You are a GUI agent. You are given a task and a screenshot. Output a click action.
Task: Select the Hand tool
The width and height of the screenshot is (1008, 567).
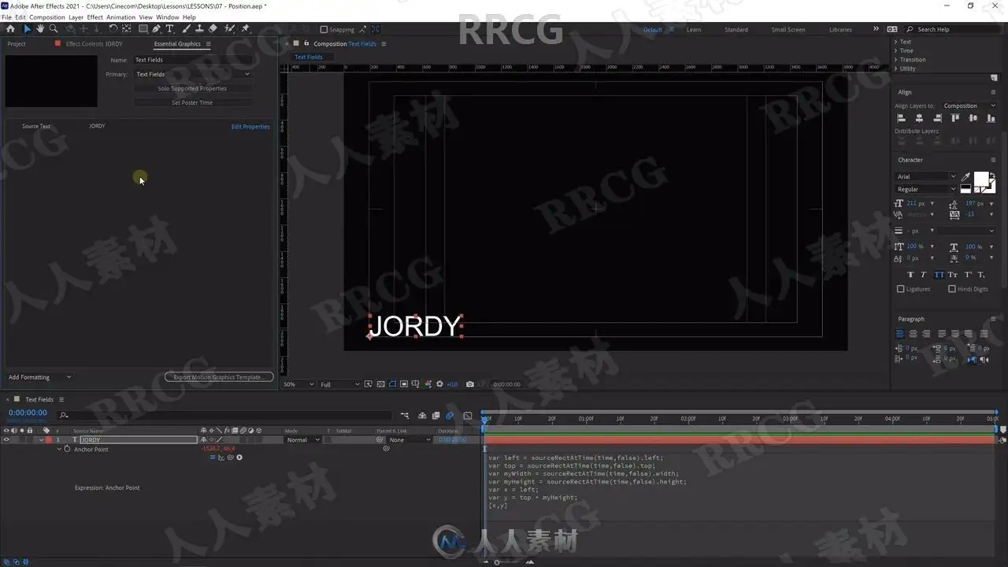[39, 29]
